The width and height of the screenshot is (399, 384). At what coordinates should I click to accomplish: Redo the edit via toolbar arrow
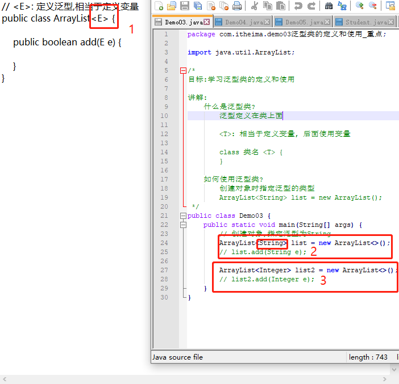pyautogui.click(x=311, y=6)
